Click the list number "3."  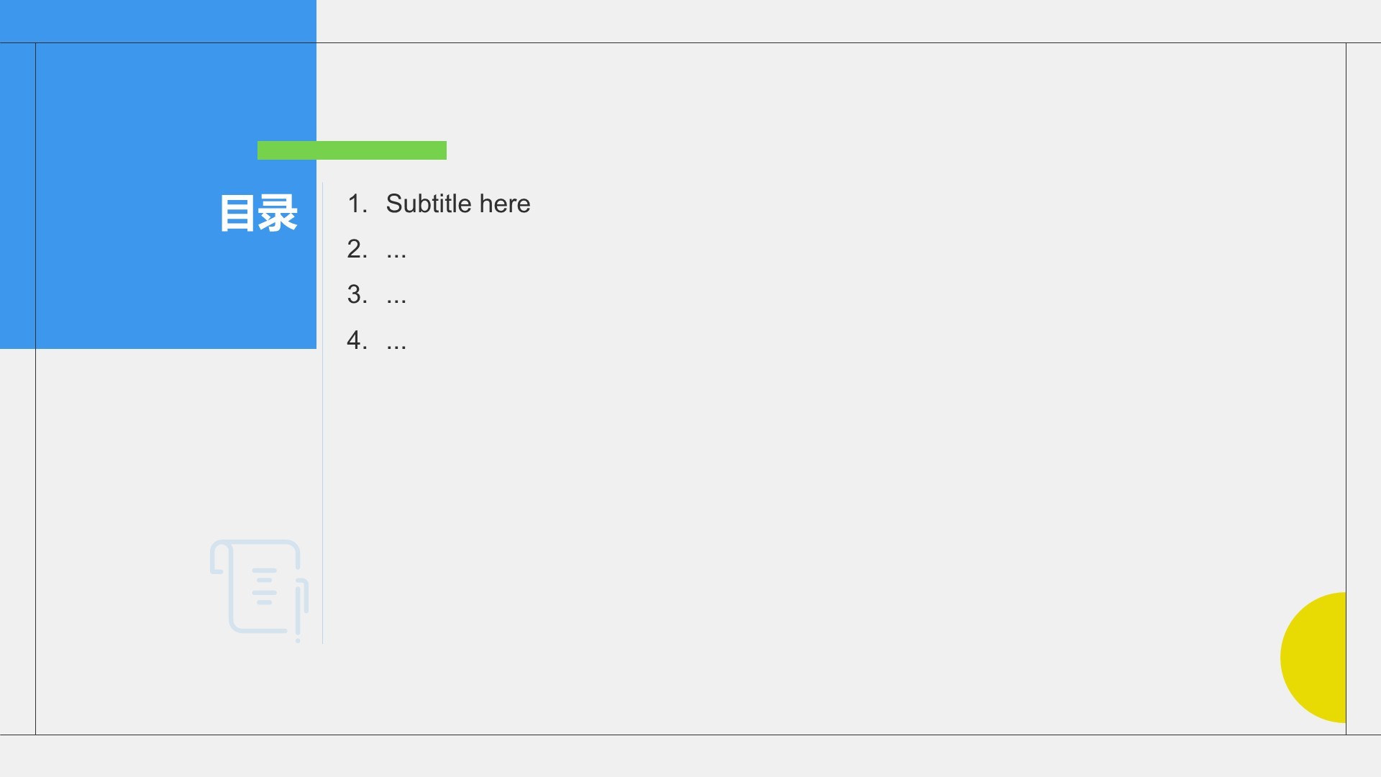point(357,294)
